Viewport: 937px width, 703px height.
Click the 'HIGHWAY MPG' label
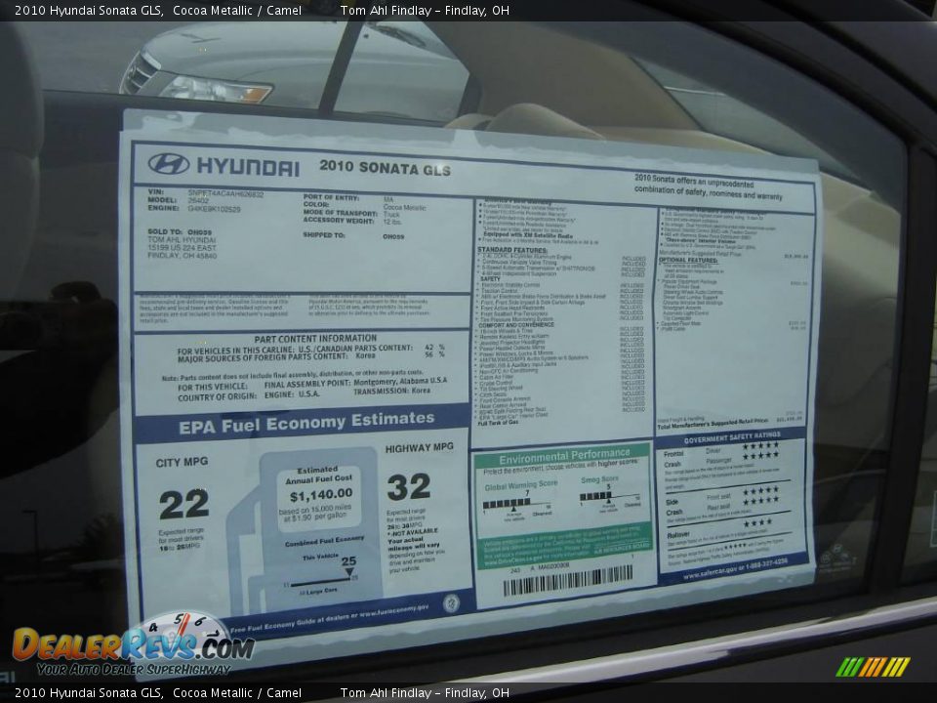[420, 448]
